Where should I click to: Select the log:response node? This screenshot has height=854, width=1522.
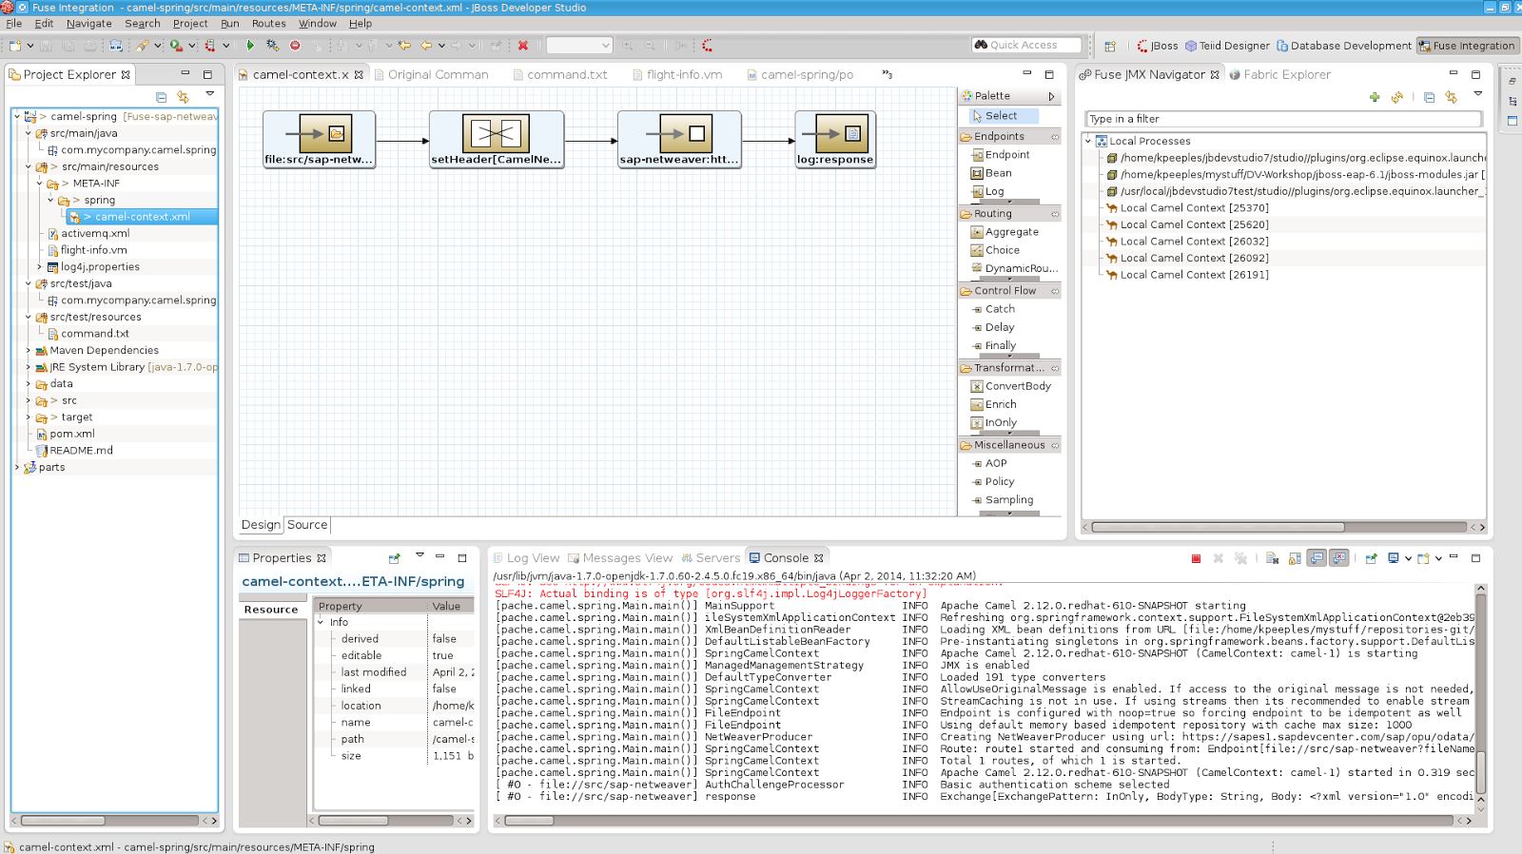pos(835,140)
